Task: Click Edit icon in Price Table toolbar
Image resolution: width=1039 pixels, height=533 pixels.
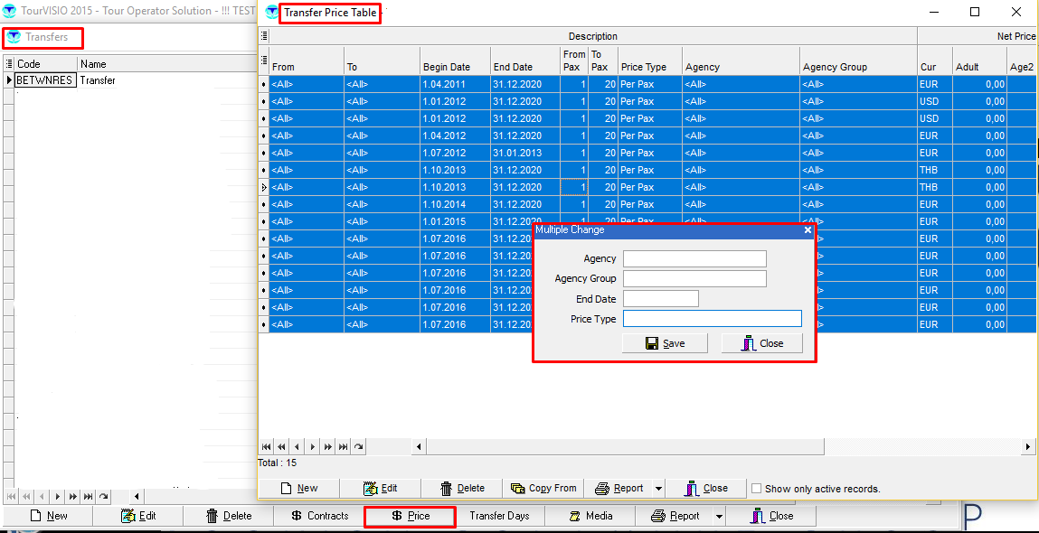Action: 370,489
